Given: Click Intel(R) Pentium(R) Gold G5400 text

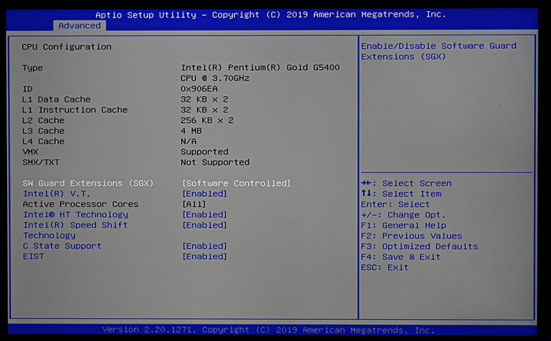Looking at the screenshot, I should [x=260, y=68].
